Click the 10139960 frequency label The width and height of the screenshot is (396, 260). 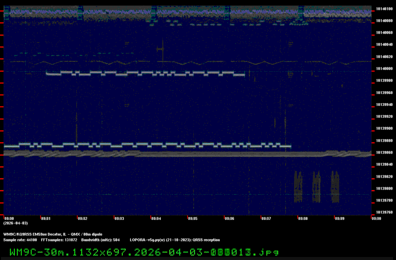coord(384,93)
